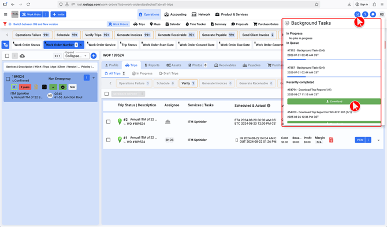
Task: Click the blue filter settings icon
Action: click(5, 44)
